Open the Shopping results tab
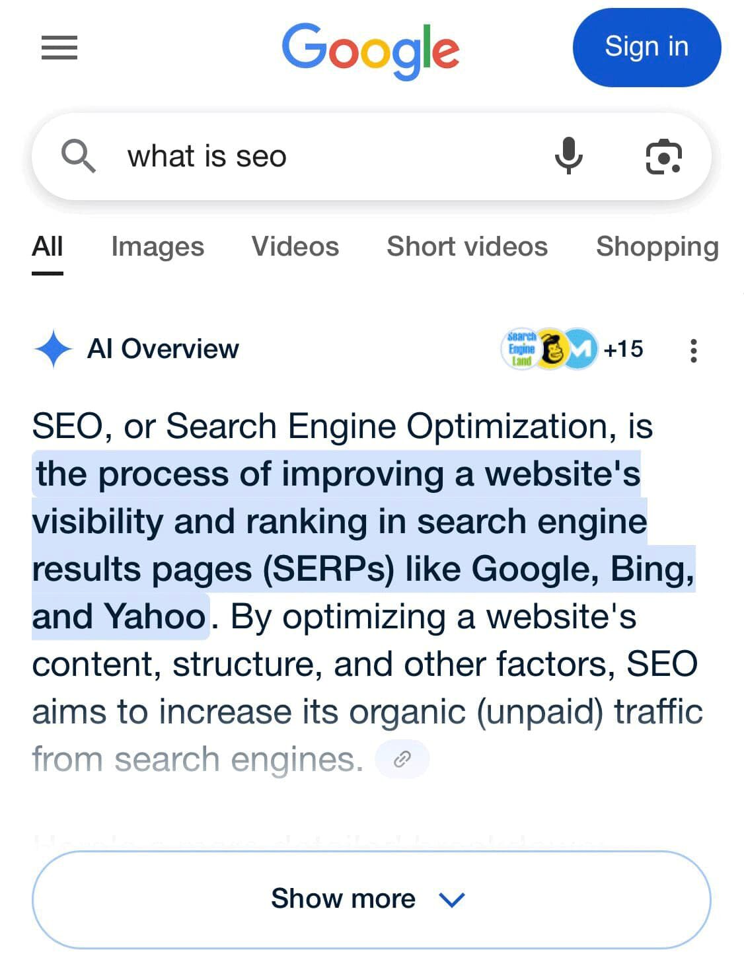This screenshot has height=960, width=744. tap(657, 246)
